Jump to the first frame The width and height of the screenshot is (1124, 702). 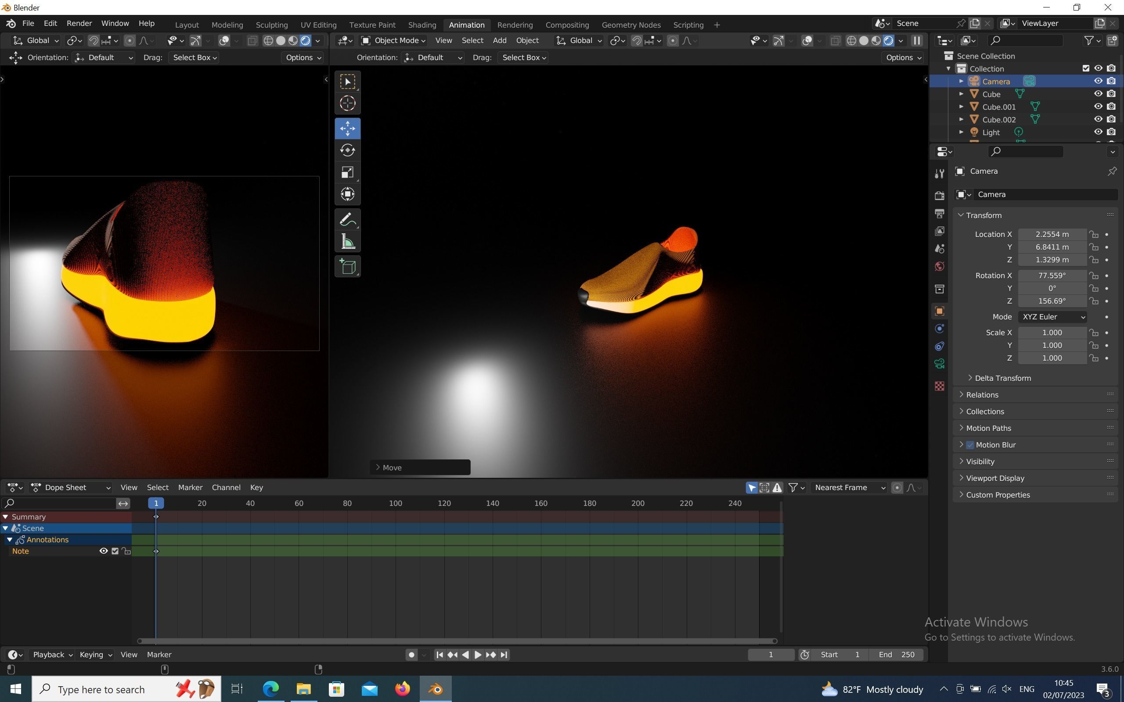point(440,655)
